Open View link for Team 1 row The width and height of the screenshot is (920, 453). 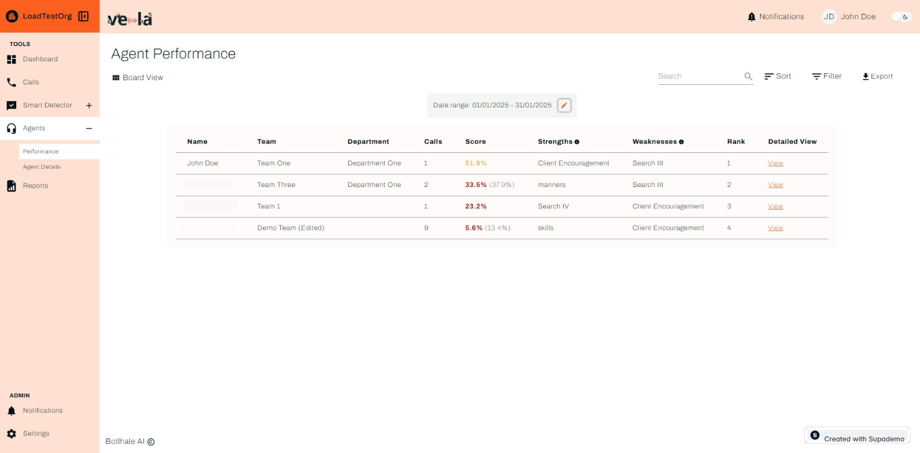(x=775, y=207)
